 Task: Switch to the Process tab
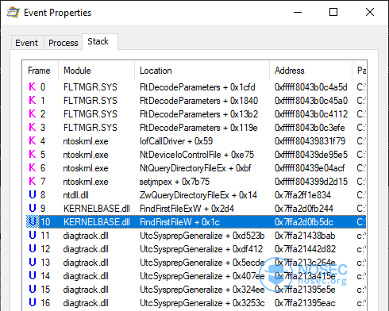(64, 43)
